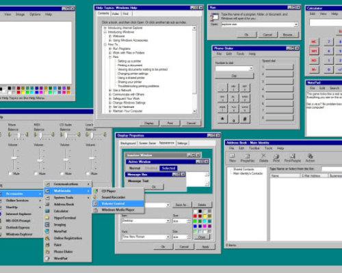Open HyperTerminal in the Accessories menu
The width and height of the screenshot is (342, 273).
click(x=68, y=218)
